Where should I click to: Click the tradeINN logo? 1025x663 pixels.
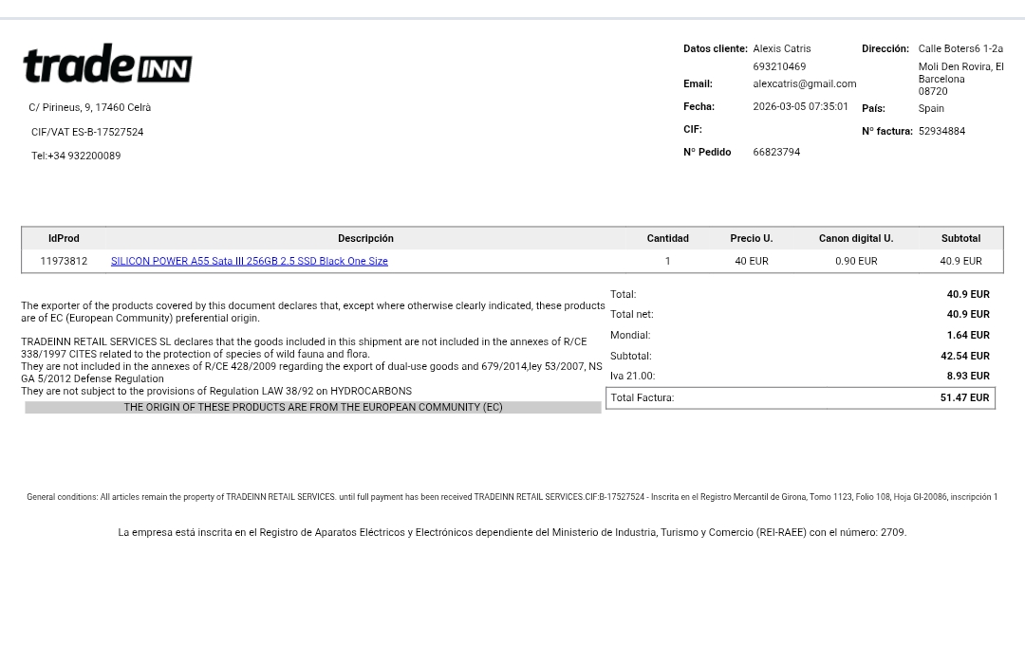107,64
